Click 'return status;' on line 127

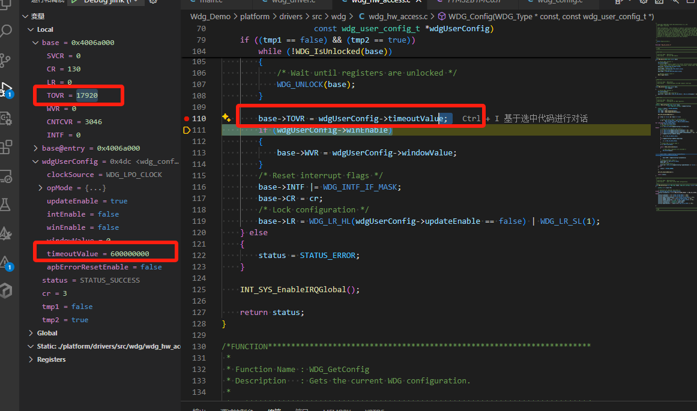272,313
